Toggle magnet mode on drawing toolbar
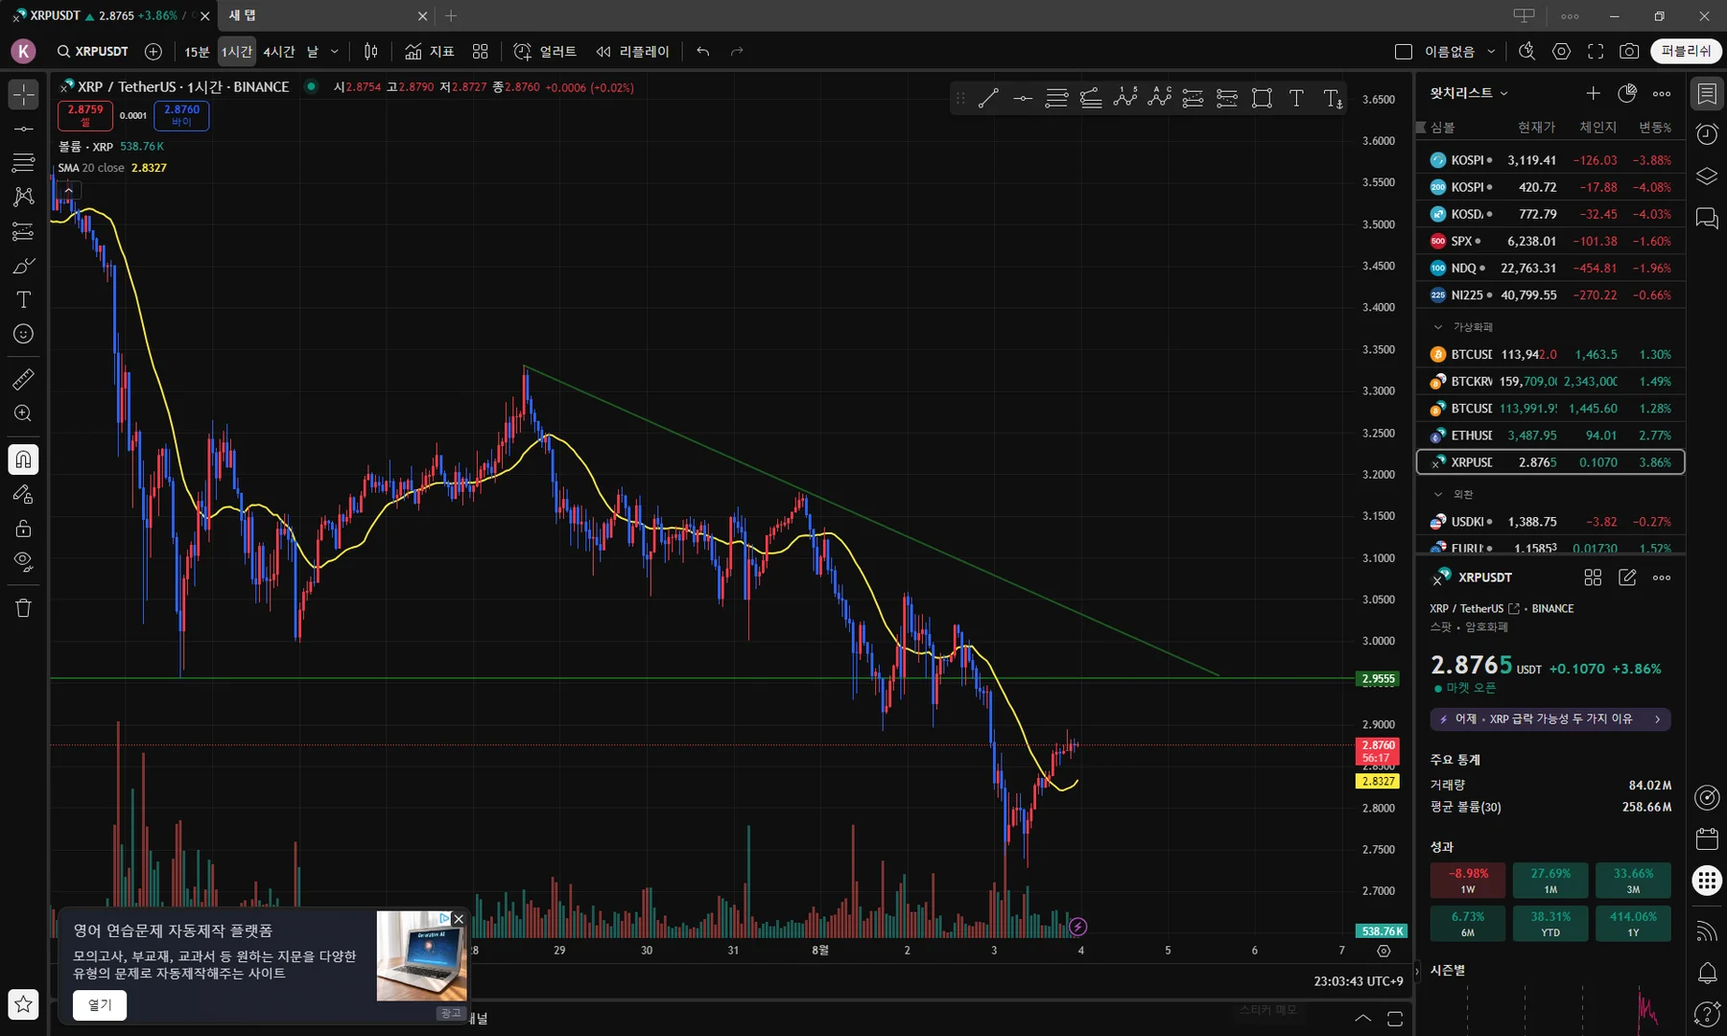The image size is (1727, 1036). pos(23,459)
